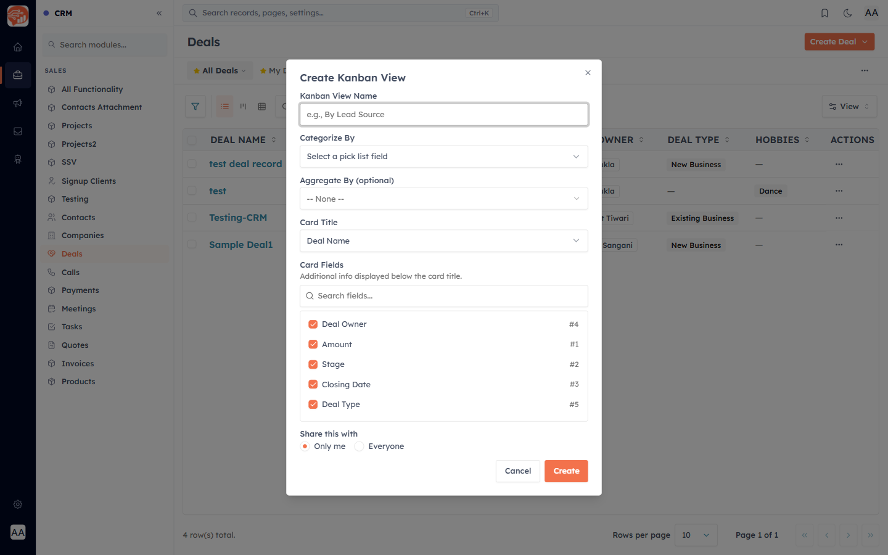Open the test deal record link
This screenshot has width=888, height=555.
tap(245, 164)
